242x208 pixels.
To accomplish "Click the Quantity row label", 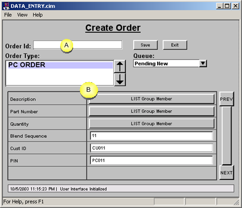I will [19, 124].
